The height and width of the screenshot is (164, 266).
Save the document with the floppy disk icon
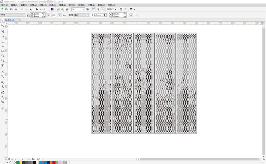point(11,9)
